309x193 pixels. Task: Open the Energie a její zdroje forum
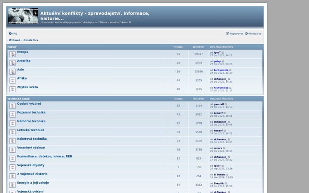pos(33,183)
